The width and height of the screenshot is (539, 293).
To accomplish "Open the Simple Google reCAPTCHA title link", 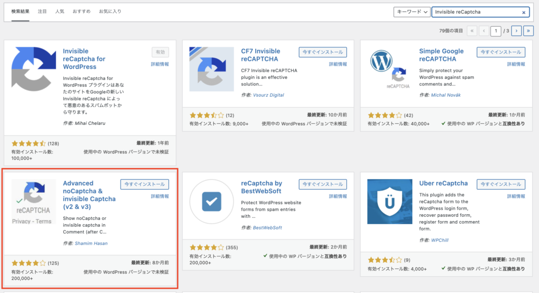I will click(x=442, y=55).
